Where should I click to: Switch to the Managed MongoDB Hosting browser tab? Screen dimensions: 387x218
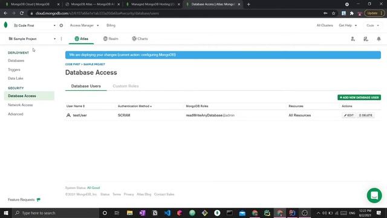[153, 4]
